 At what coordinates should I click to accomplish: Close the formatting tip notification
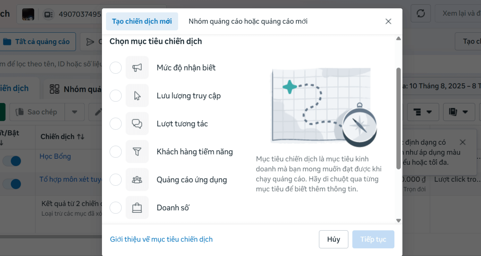point(462,142)
